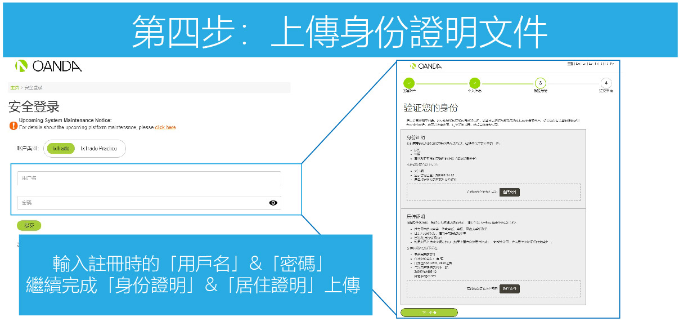
Task: Toggle password visibility eye icon
Action: point(273,203)
